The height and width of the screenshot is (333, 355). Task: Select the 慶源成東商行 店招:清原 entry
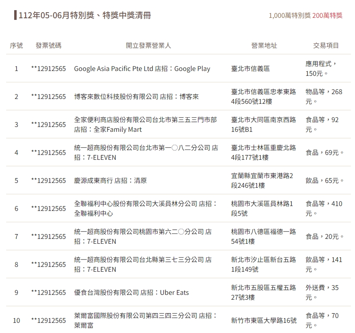coord(110,180)
